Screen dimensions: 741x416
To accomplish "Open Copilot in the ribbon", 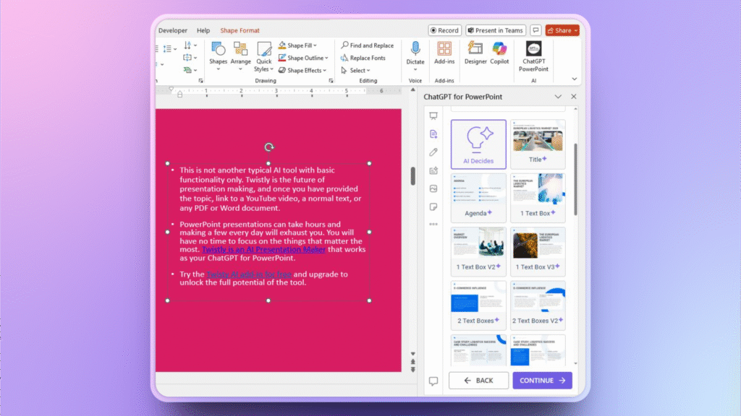I will tap(499, 54).
